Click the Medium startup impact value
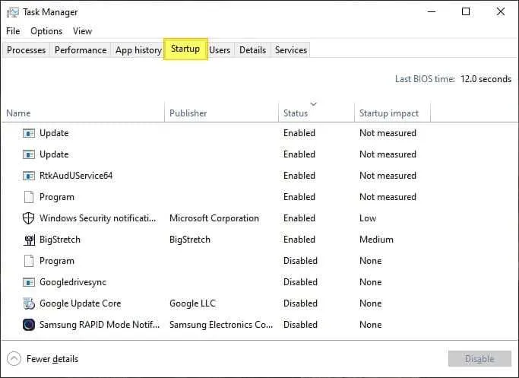 pyautogui.click(x=376, y=240)
